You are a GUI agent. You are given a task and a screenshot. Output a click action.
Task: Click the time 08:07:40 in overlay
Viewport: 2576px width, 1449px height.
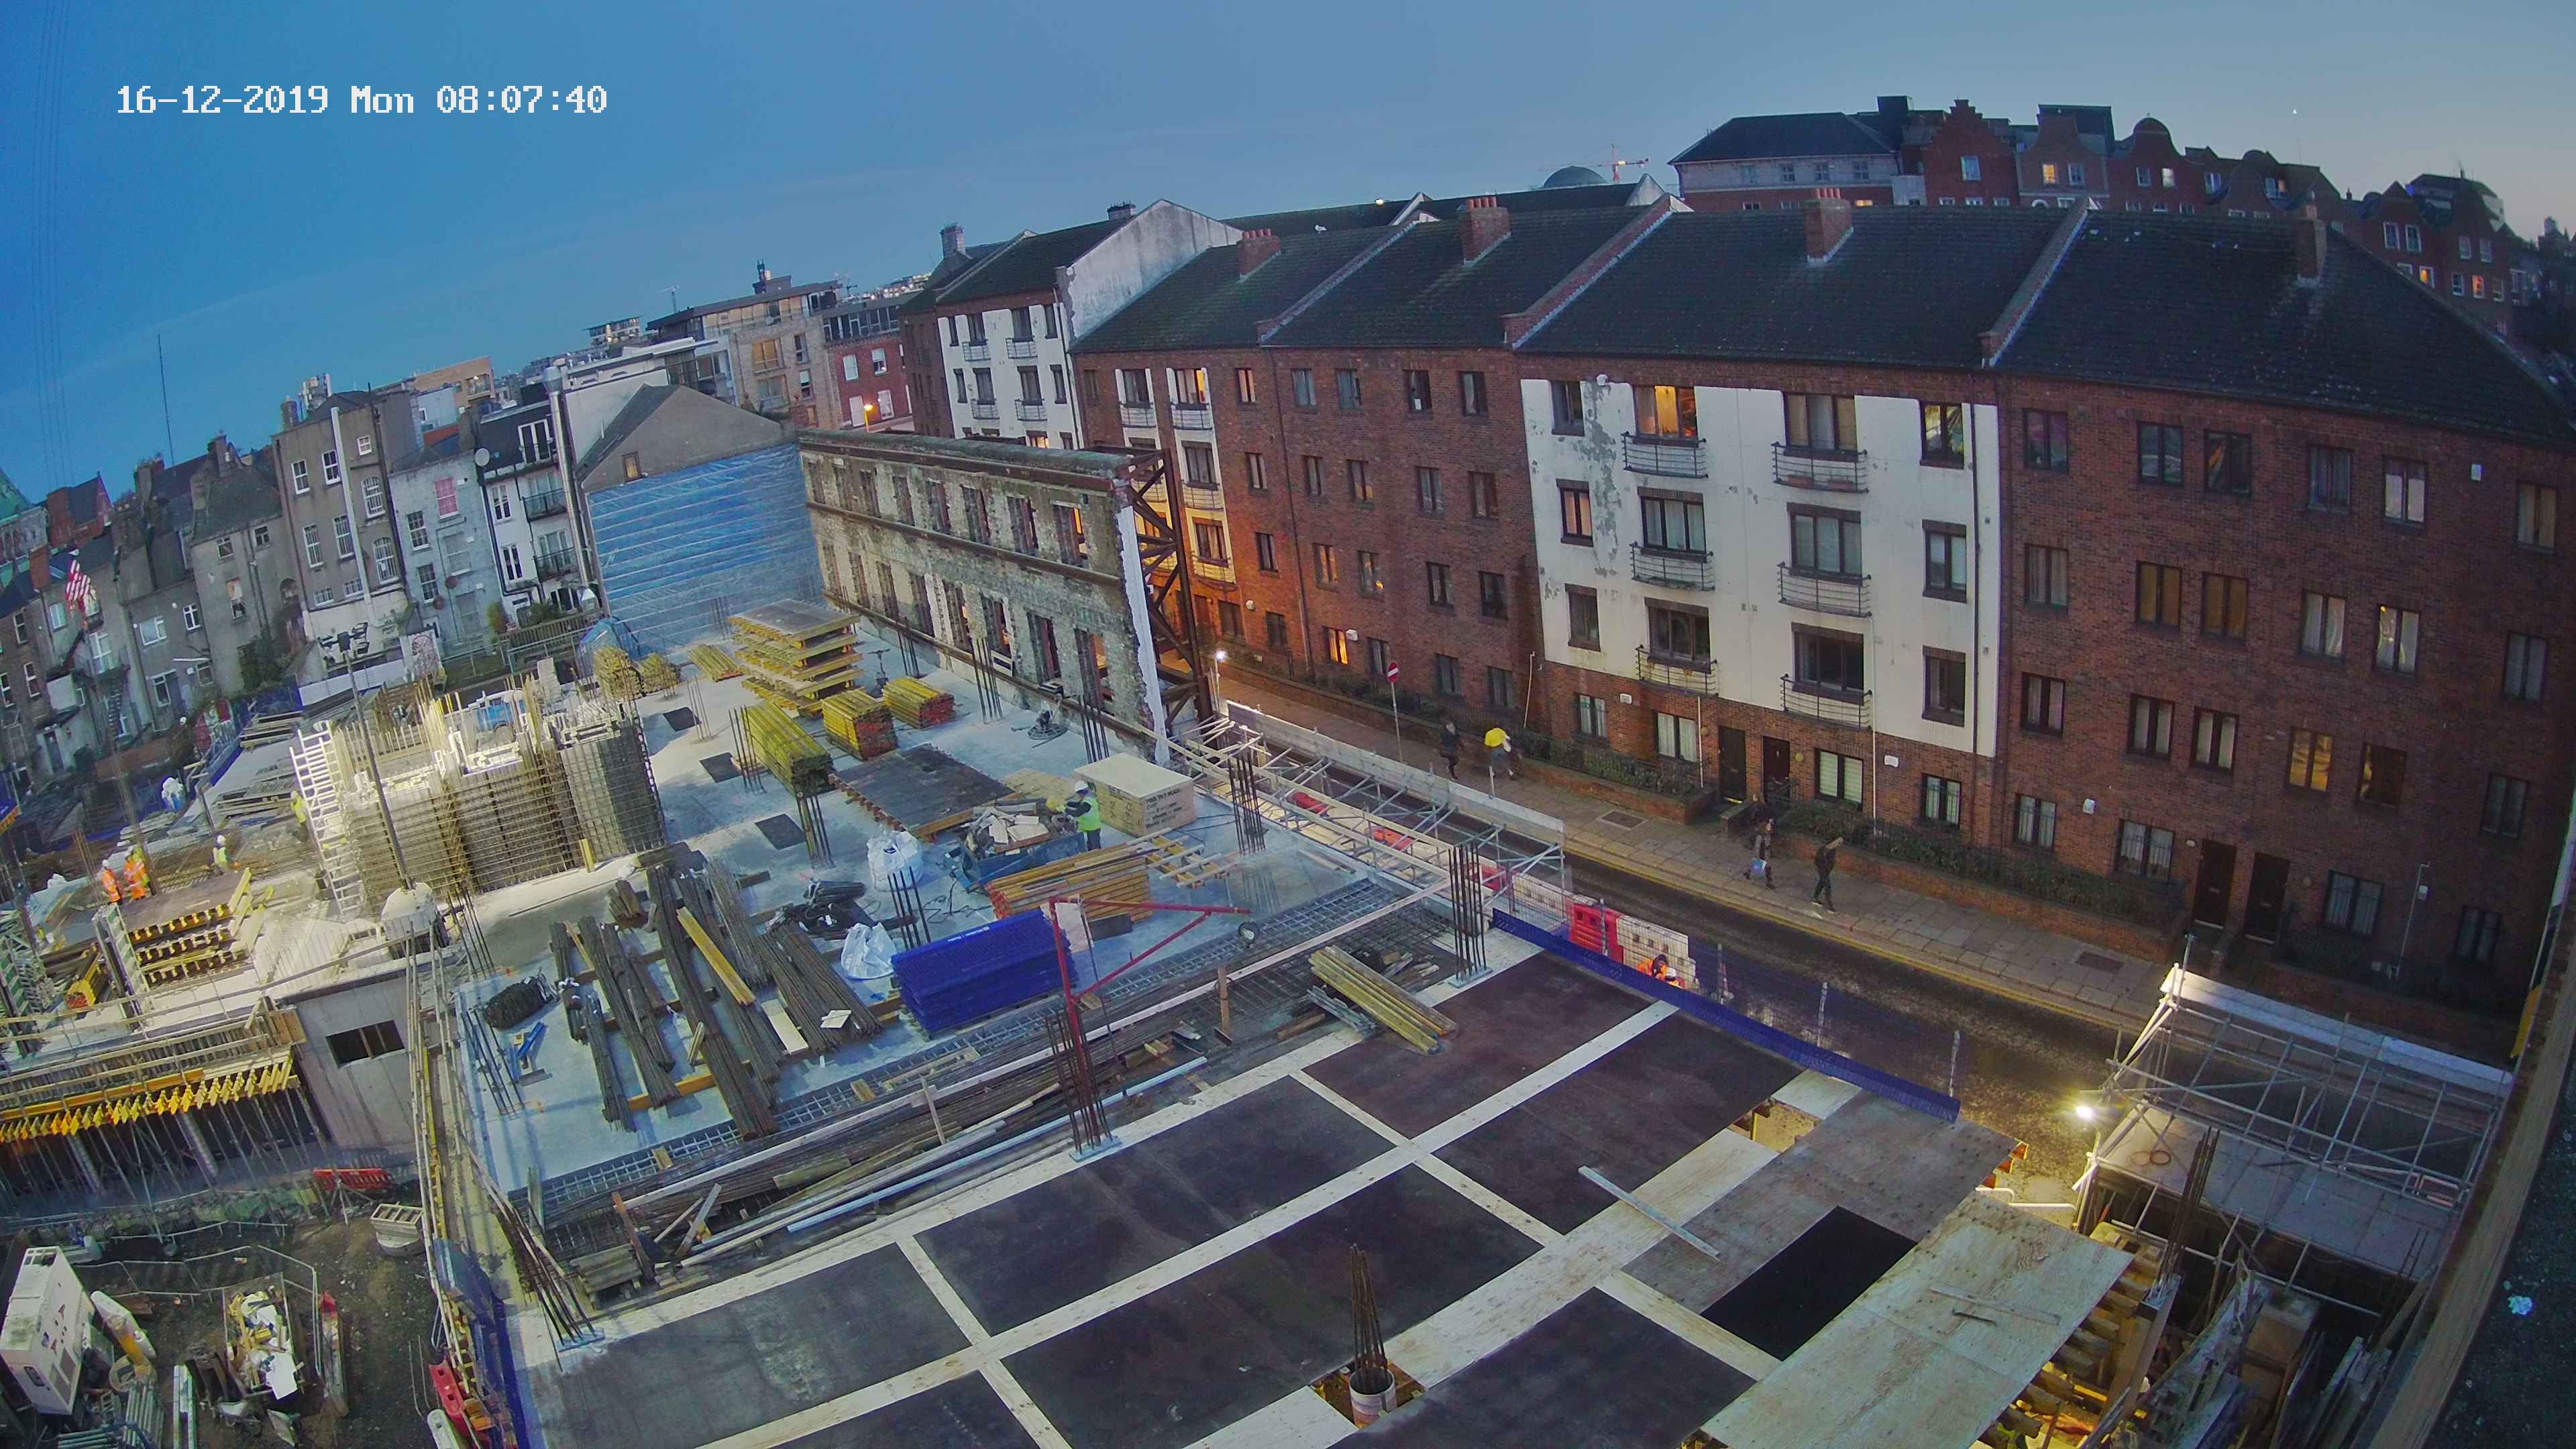[x=521, y=100]
